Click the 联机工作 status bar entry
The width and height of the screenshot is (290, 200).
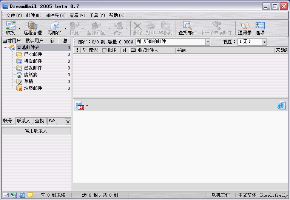221,195
